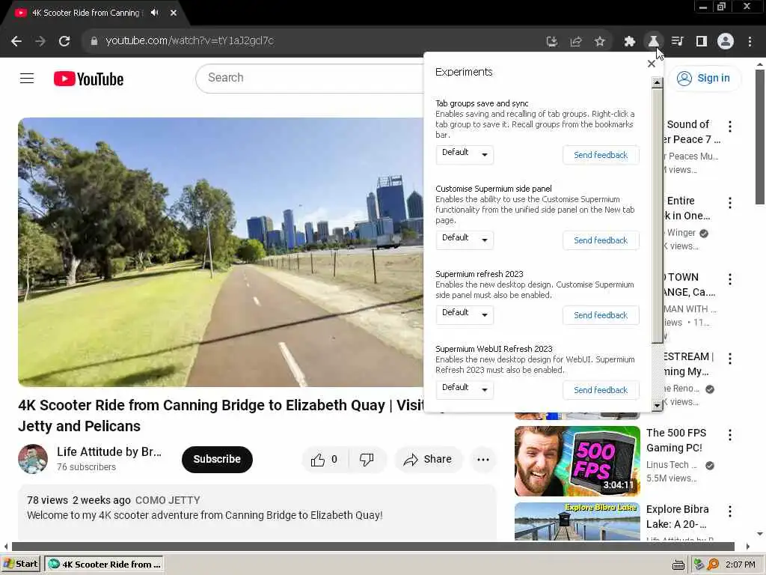Click the video player frame
Image resolution: width=766 pixels, height=575 pixels.
pos(221,252)
